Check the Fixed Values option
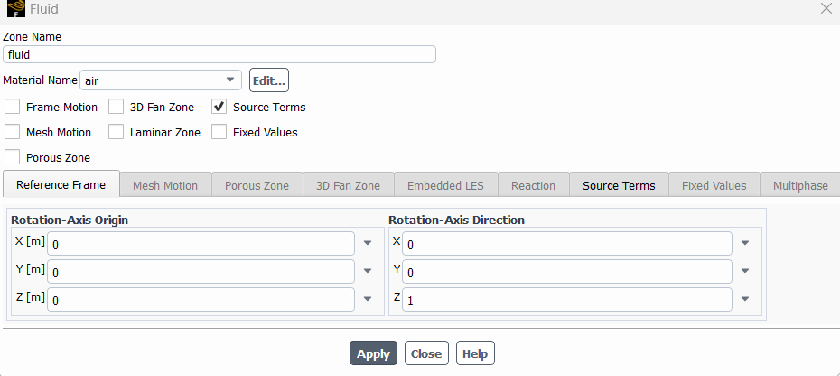 [219, 132]
